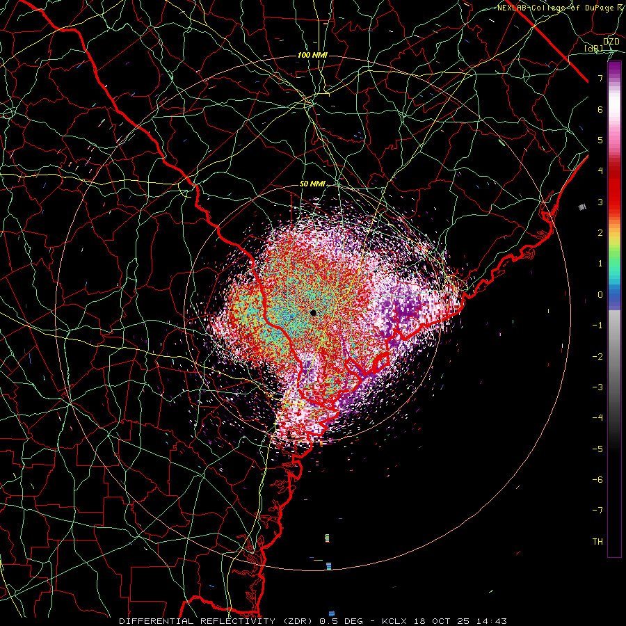Image resolution: width=626 pixels, height=626 pixels.
Task: Click the "6" value on the color scale
Action: tap(600, 109)
